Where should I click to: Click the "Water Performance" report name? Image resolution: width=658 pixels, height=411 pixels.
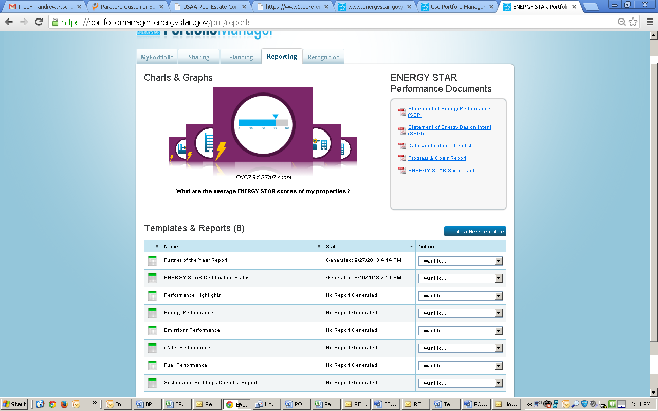187,348
